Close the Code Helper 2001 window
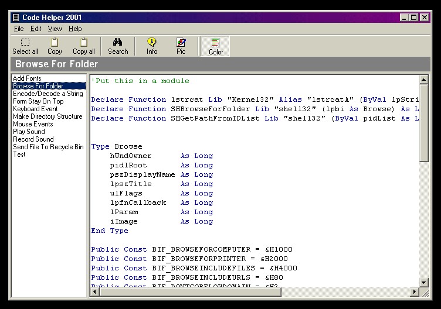 tap(425, 18)
